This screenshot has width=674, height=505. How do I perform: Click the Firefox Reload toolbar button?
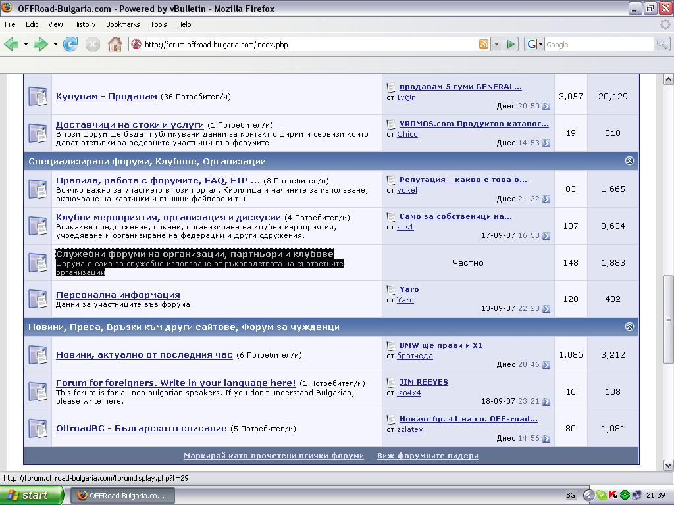point(70,44)
